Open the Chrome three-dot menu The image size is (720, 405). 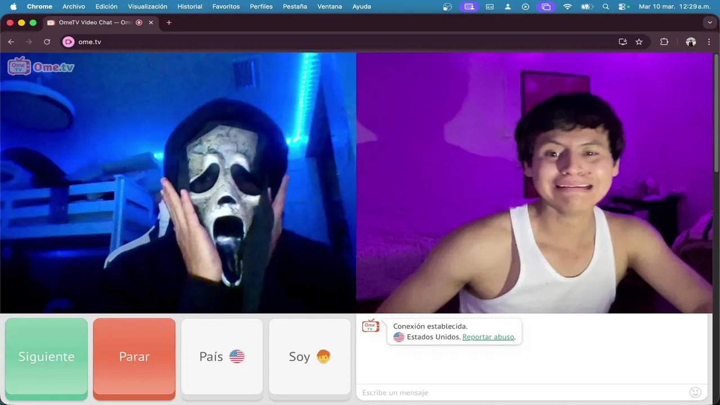point(709,42)
